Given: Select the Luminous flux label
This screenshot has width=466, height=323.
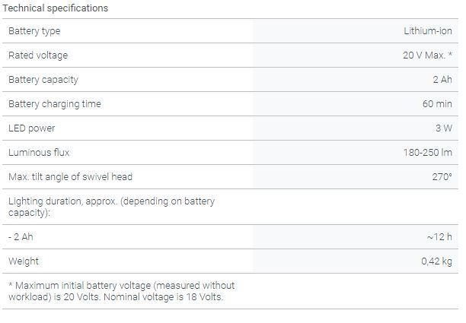Looking at the screenshot, I should point(39,153).
